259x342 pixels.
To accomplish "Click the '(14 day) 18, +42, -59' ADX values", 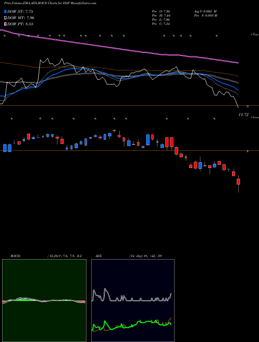I will pyautogui.click(x=145, y=256).
